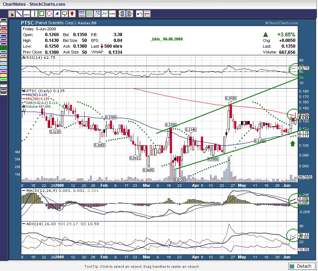Click the Prev Close 0.1300 value
The height and width of the screenshot is (271, 318).
coord(52,52)
